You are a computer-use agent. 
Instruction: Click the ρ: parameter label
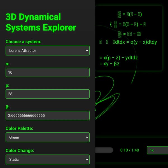pos(7,85)
